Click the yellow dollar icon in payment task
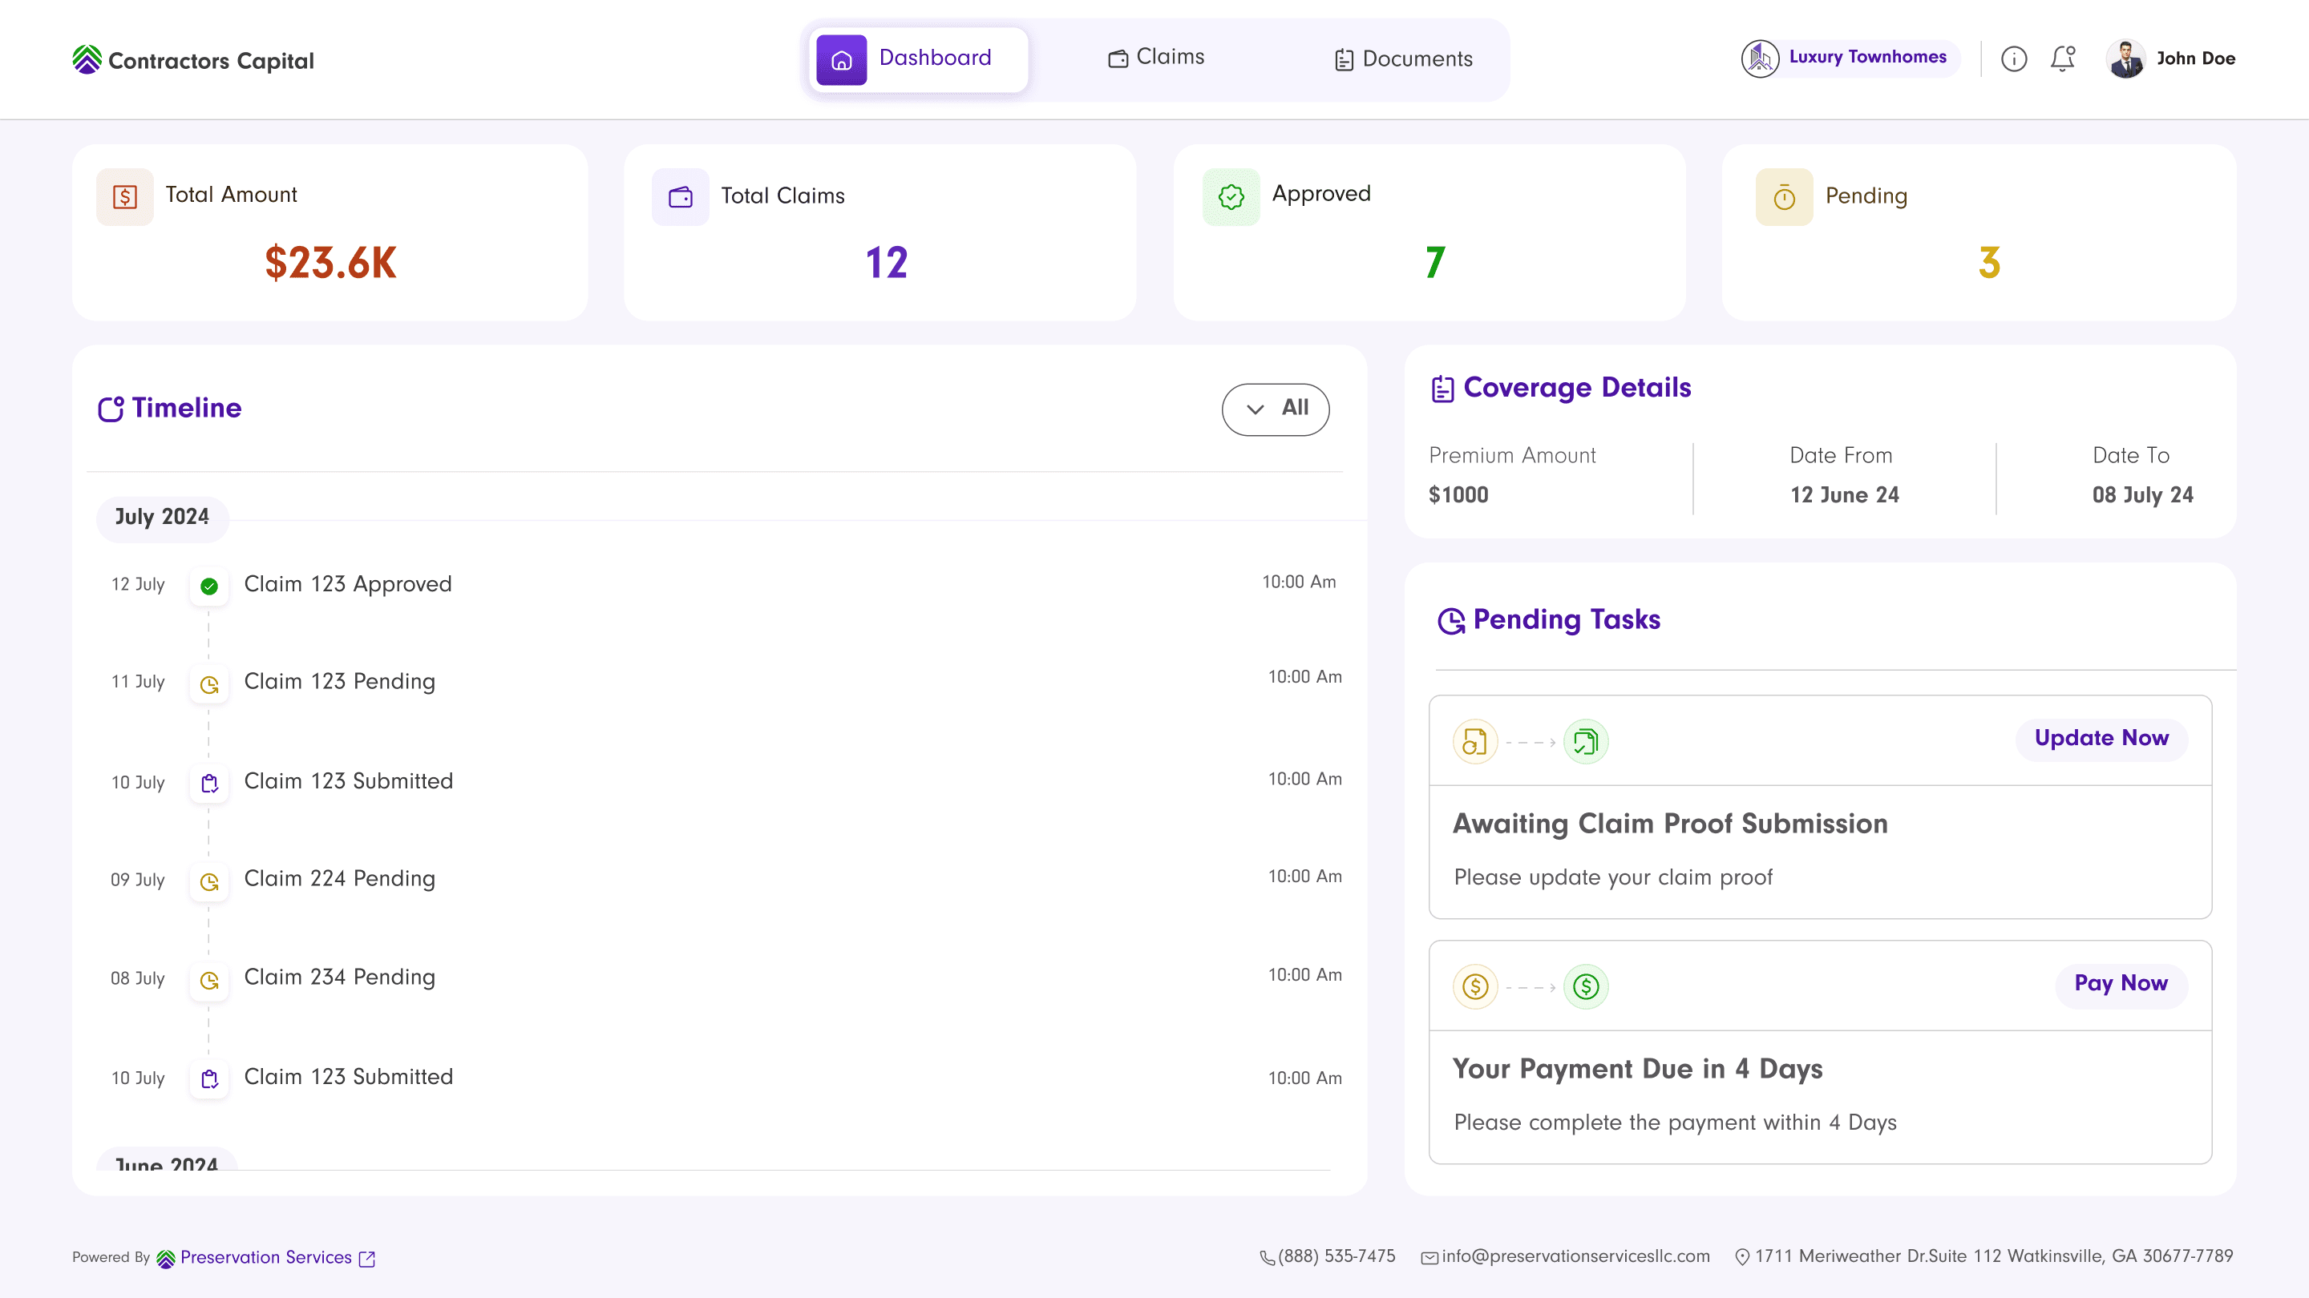2309x1298 pixels. point(1475,986)
